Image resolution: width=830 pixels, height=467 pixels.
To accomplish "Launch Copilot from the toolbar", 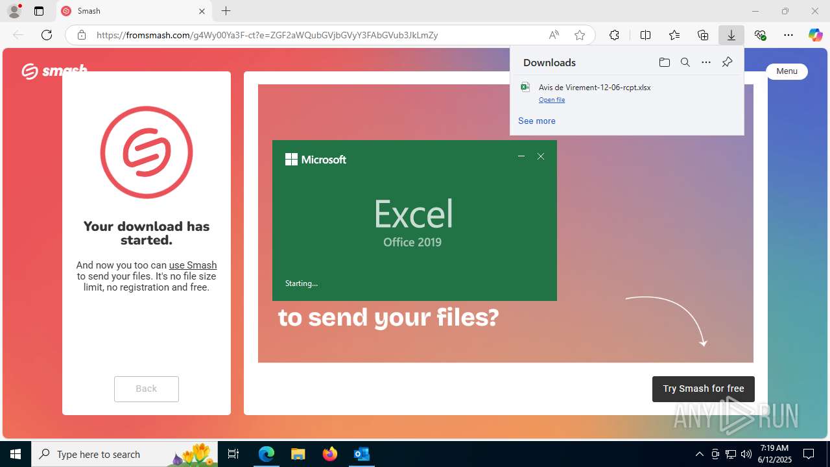I will pos(815,35).
